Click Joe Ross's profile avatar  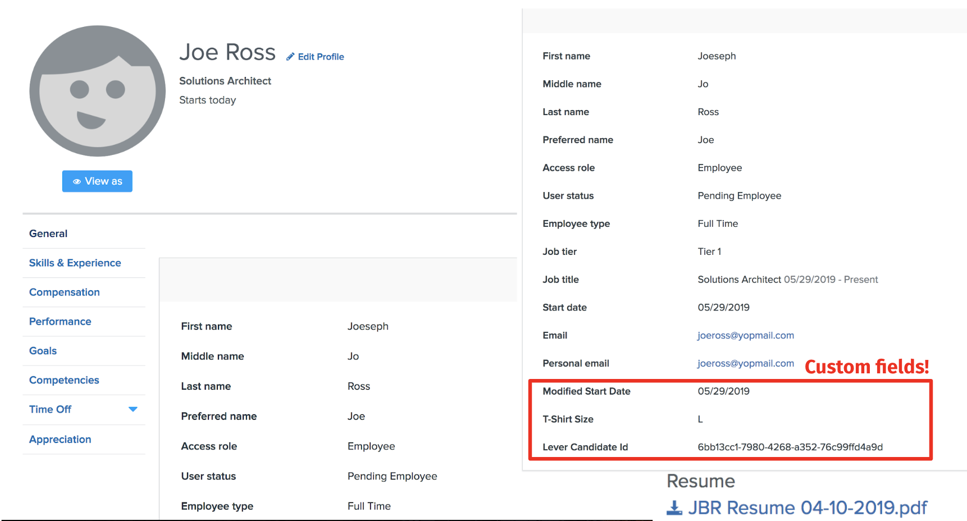click(97, 91)
